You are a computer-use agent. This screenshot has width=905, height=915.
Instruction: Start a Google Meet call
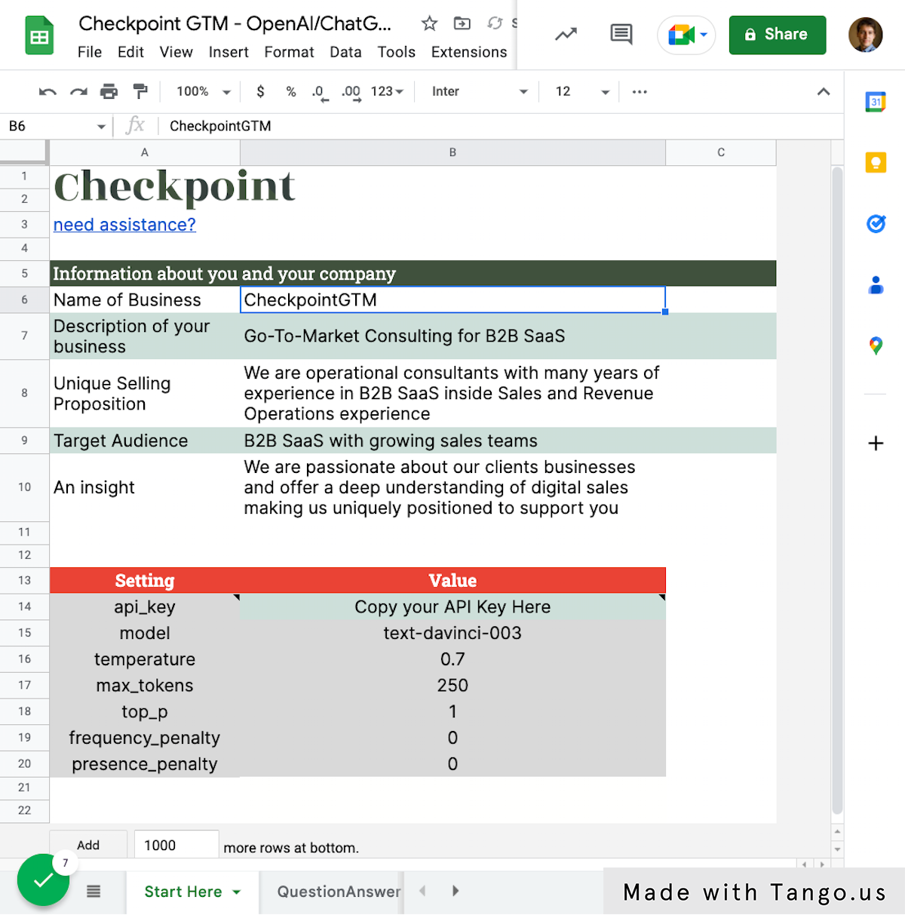pyautogui.click(x=686, y=35)
